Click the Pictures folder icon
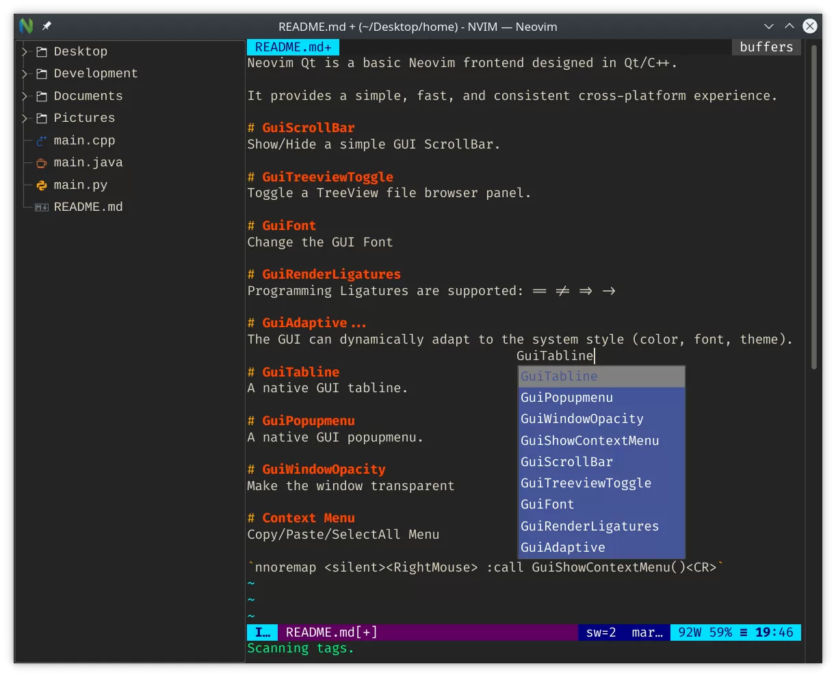 (x=41, y=118)
